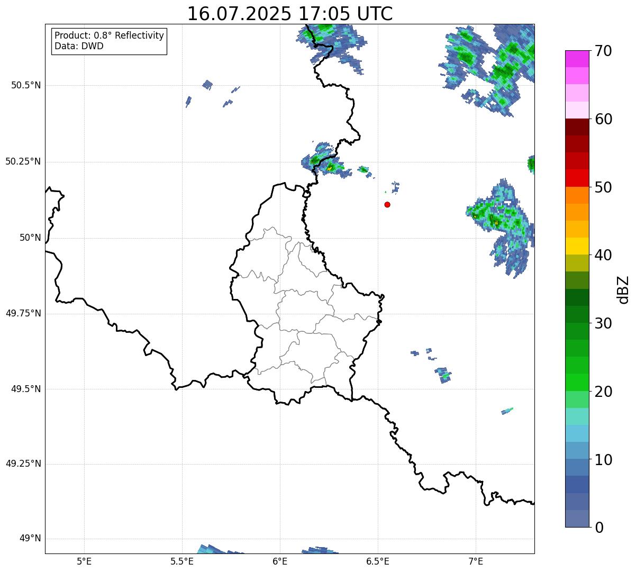Click the colorbar tick label 40
636x572 pixels.
pos(603,255)
